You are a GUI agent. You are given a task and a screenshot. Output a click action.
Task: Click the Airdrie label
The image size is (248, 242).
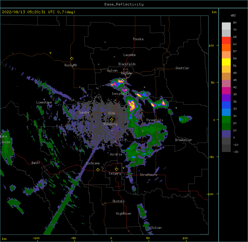click(116, 154)
